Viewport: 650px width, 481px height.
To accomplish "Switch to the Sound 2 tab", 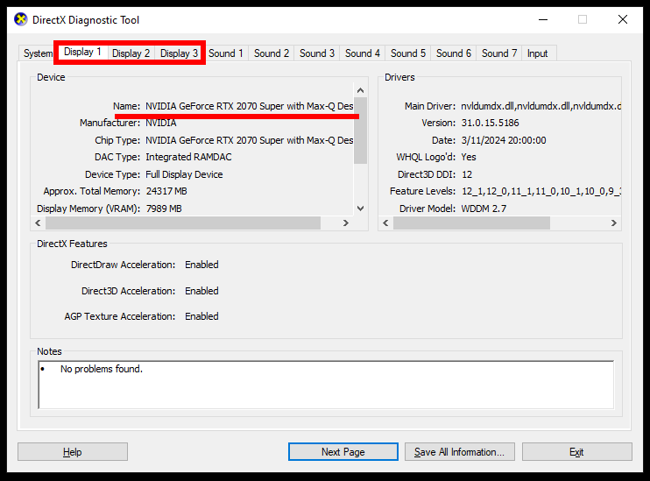I will (x=272, y=53).
